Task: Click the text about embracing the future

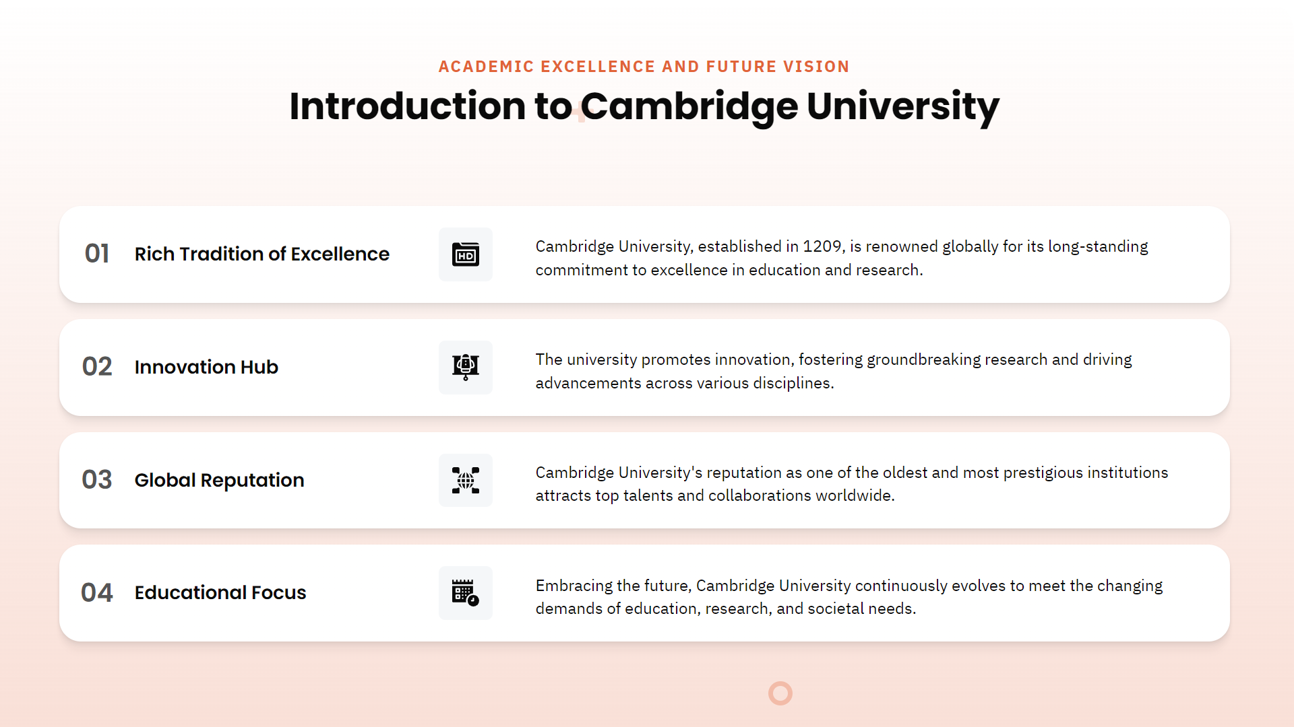Action: point(849,597)
